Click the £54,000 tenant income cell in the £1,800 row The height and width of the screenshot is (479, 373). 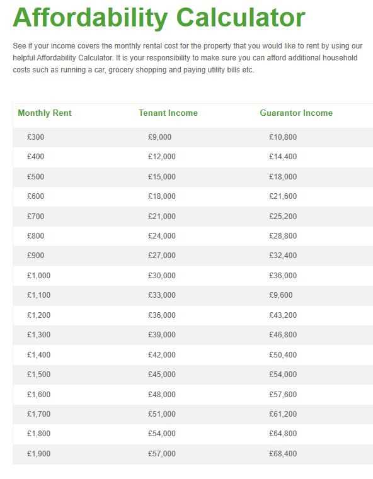click(162, 434)
